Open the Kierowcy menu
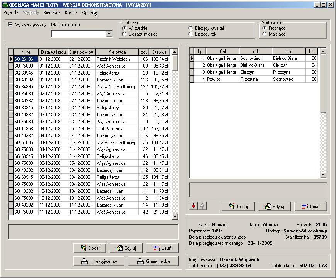This screenshot has width=336, height=278. pyautogui.click(x=52, y=12)
